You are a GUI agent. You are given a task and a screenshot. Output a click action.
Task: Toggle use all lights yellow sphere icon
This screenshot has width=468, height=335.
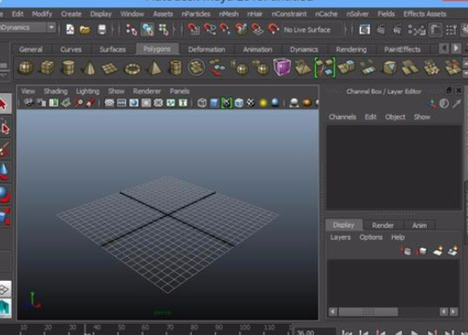pos(263,103)
